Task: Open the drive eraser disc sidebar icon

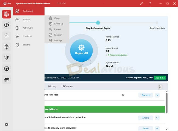Action: pyautogui.click(x=7, y=79)
